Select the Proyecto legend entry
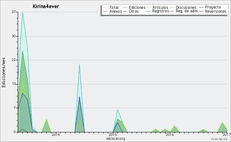 point(213,7)
